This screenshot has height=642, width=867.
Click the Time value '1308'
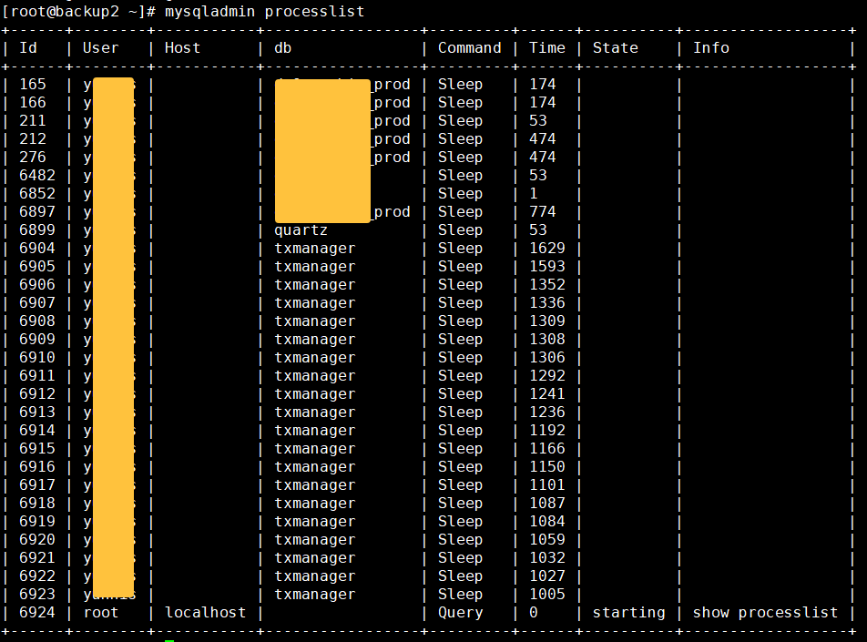click(546, 340)
